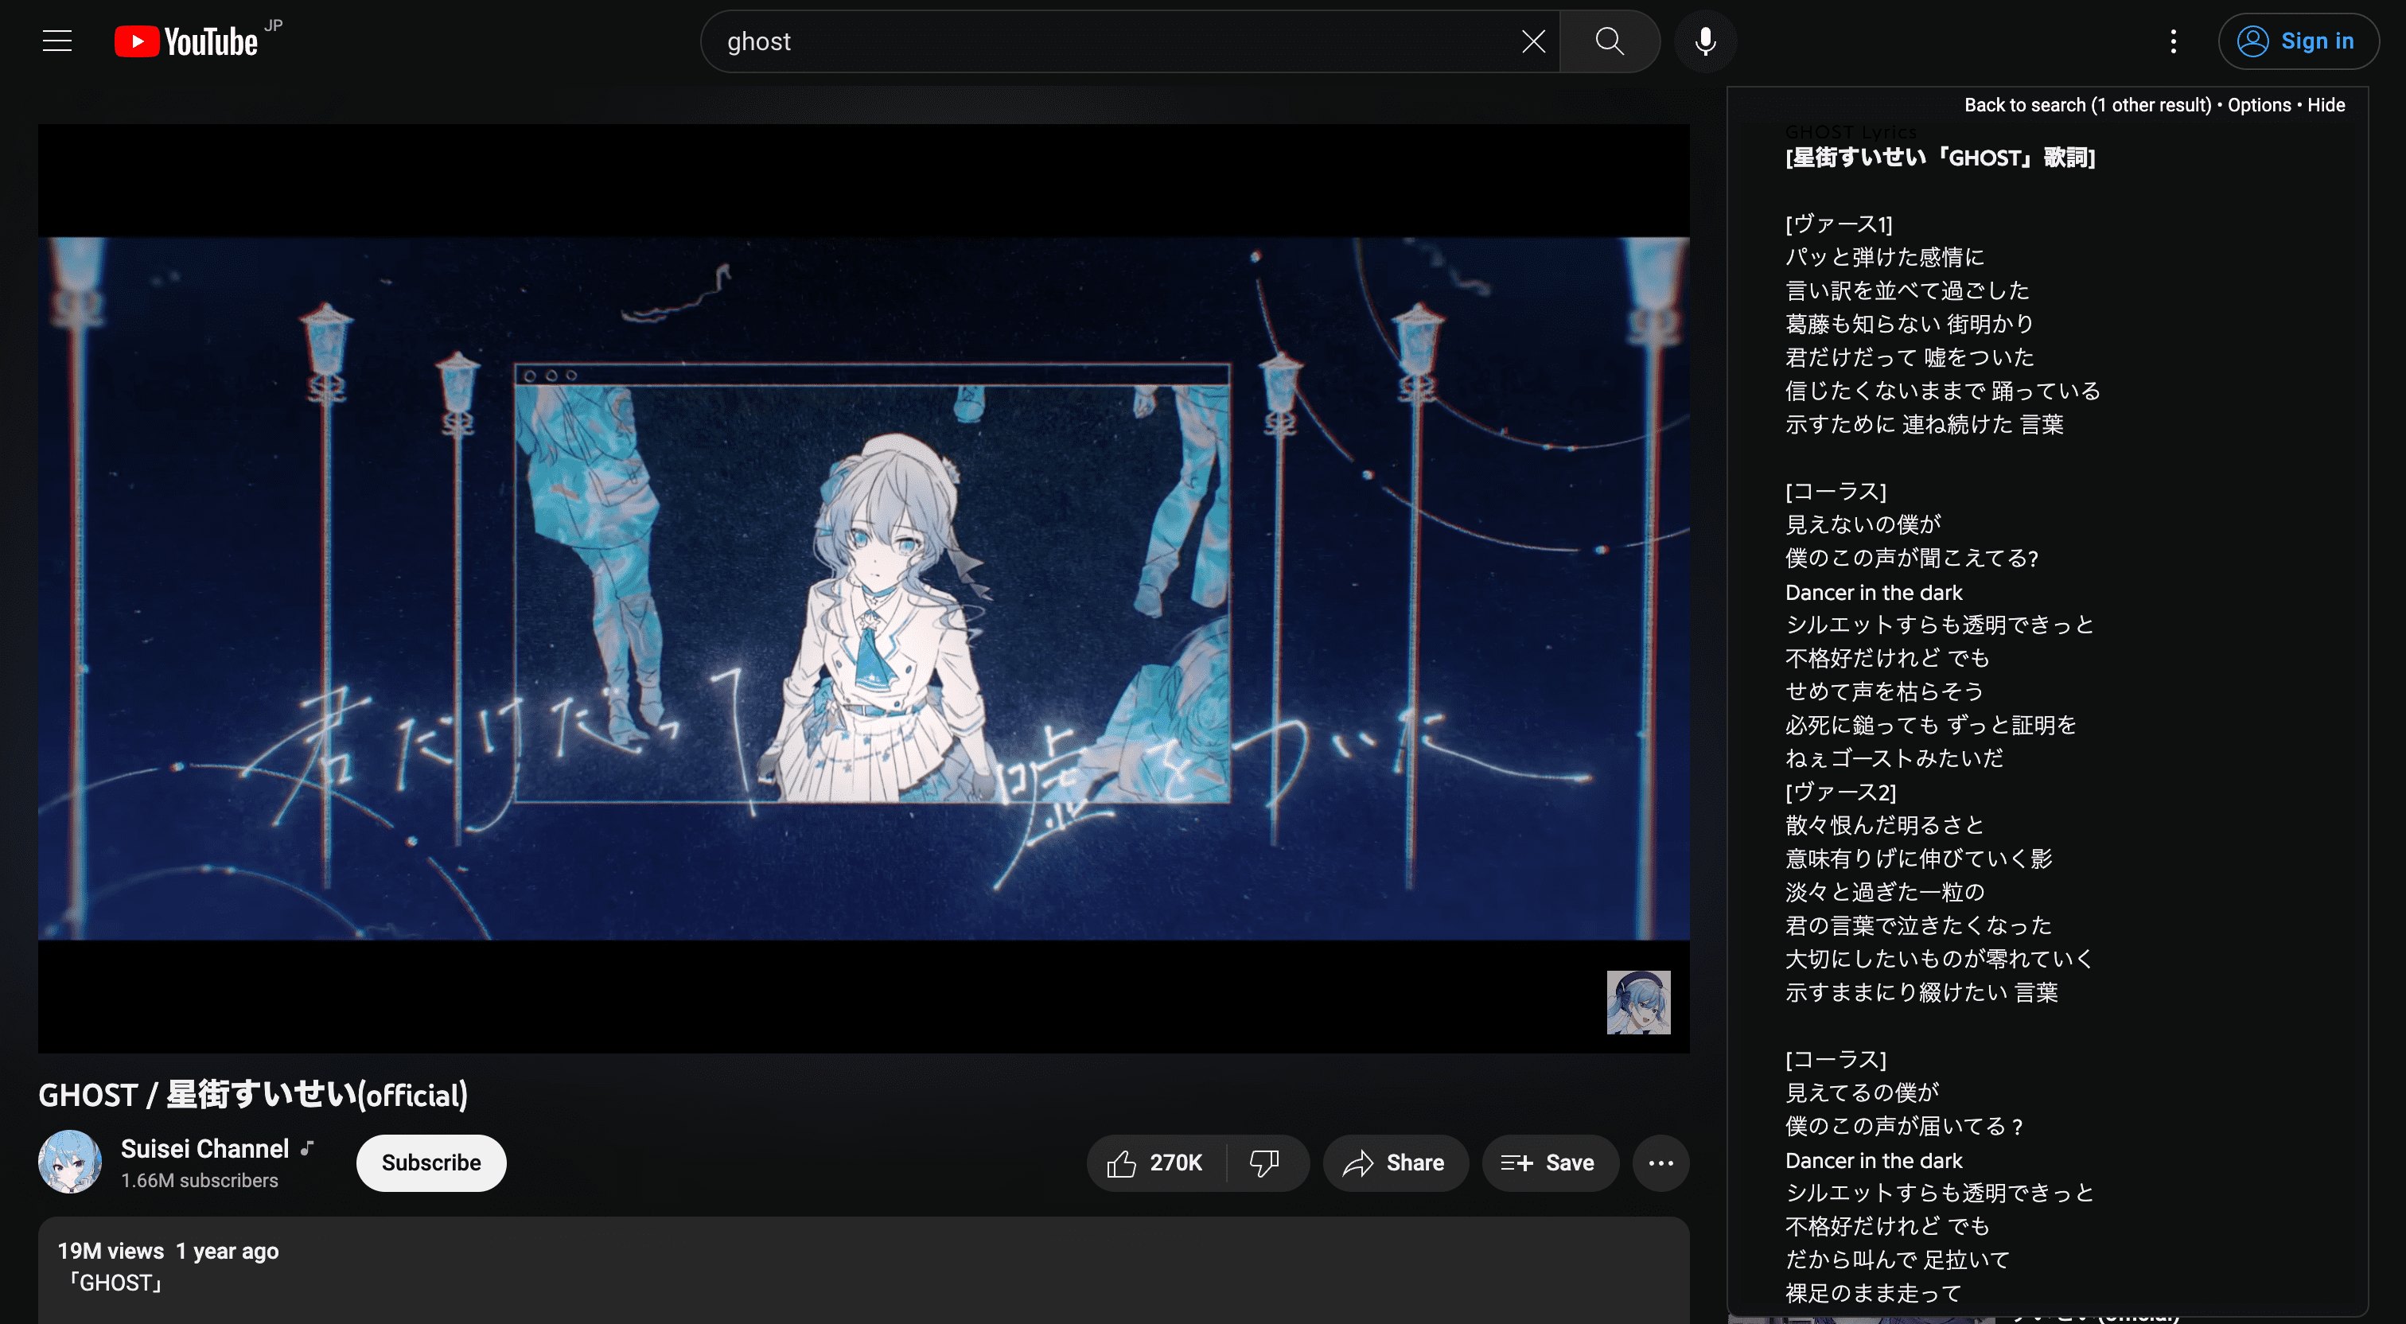Click Back to search in lyrics panel

click(x=2087, y=105)
